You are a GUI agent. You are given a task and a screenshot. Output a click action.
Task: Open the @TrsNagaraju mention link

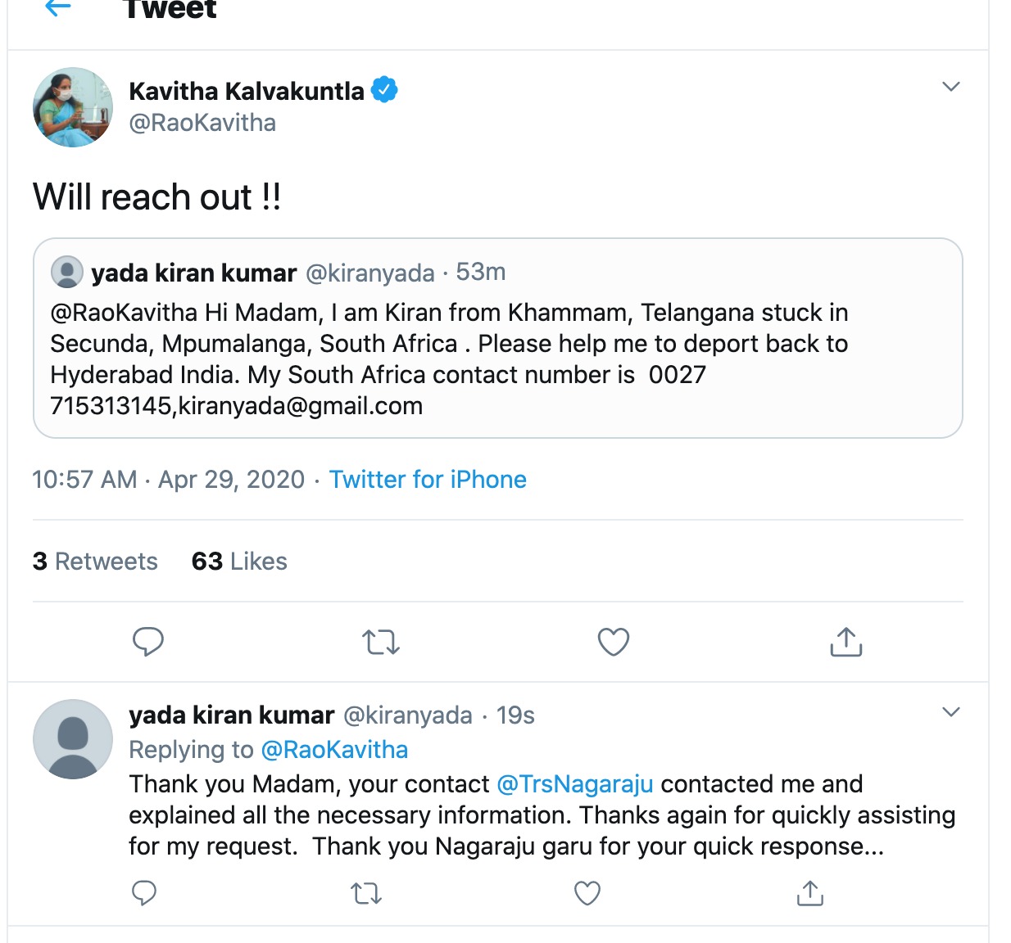(x=575, y=783)
